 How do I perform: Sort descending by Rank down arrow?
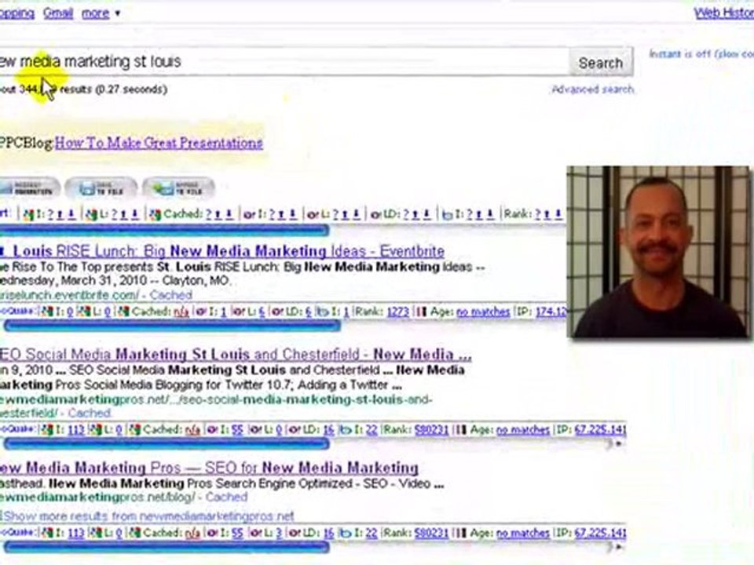pos(558,214)
